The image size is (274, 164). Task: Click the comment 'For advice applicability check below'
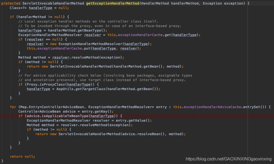(105, 75)
